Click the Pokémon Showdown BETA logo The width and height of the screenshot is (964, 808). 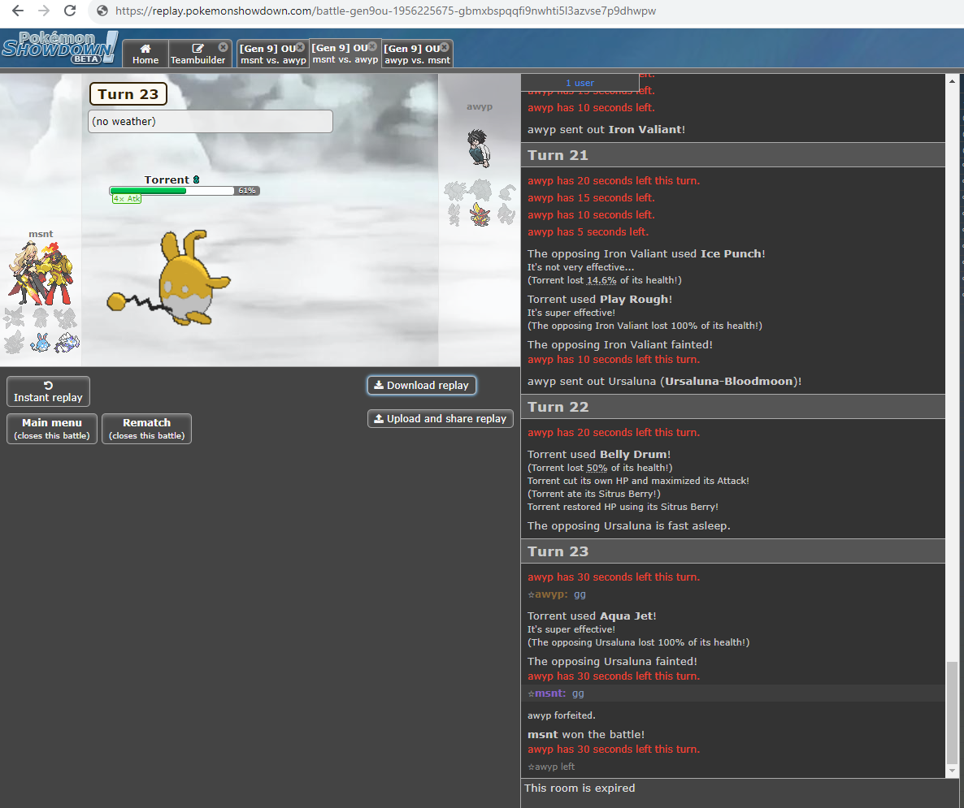(59, 47)
